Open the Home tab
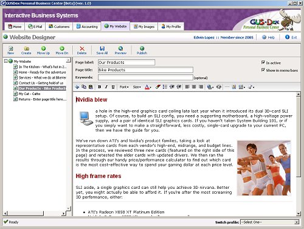Image resolution: width=304 pixels, height=229 pixels. pos(15,27)
